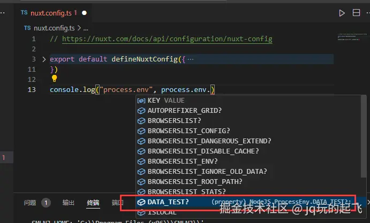The width and height of the screenshot is (370, 223).
Task: Open the nuxt.com docs link in comment
Action: [167, 39]
